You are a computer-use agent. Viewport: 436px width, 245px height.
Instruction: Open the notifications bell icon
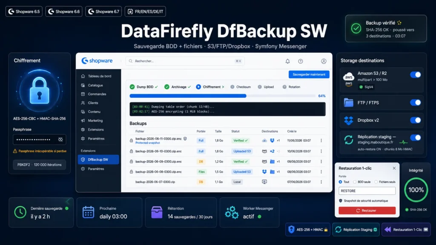click(x=287, y=61)
